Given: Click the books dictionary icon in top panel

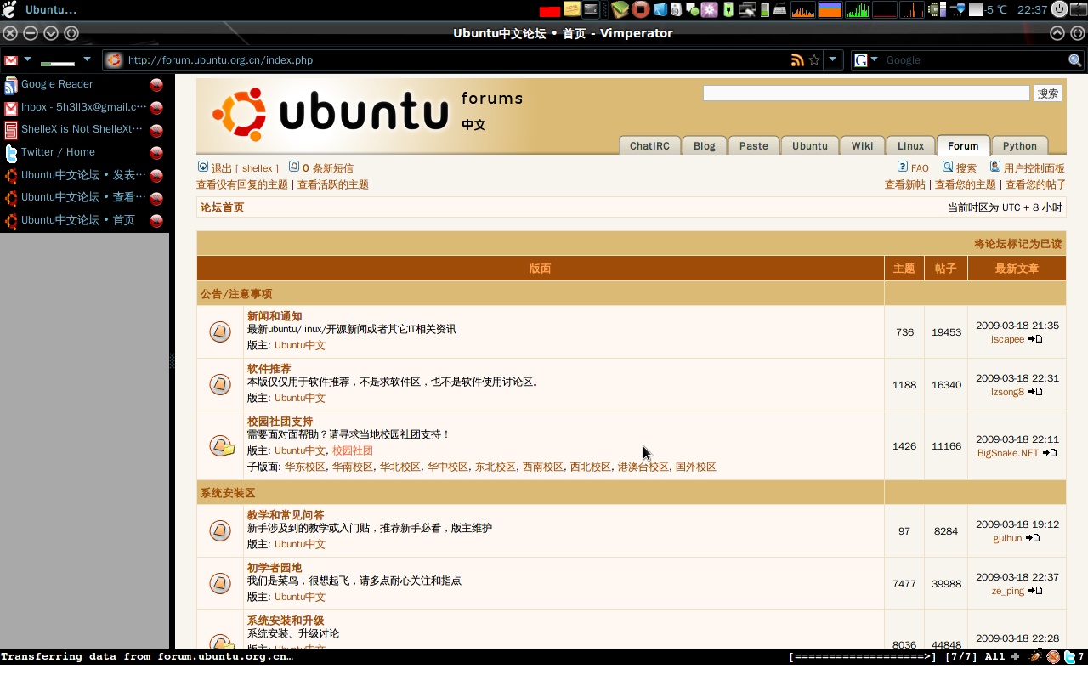Looking at the screenshot, I should [620, 10].
